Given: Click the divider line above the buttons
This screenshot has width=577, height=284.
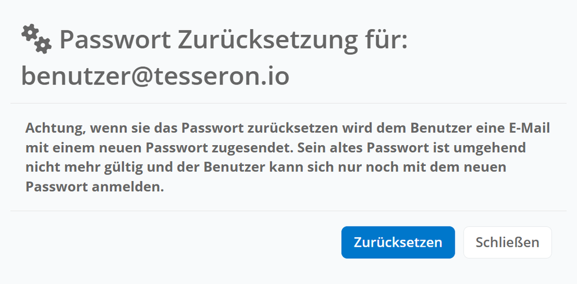Looking at the screenshot, I should pos(288,211).
